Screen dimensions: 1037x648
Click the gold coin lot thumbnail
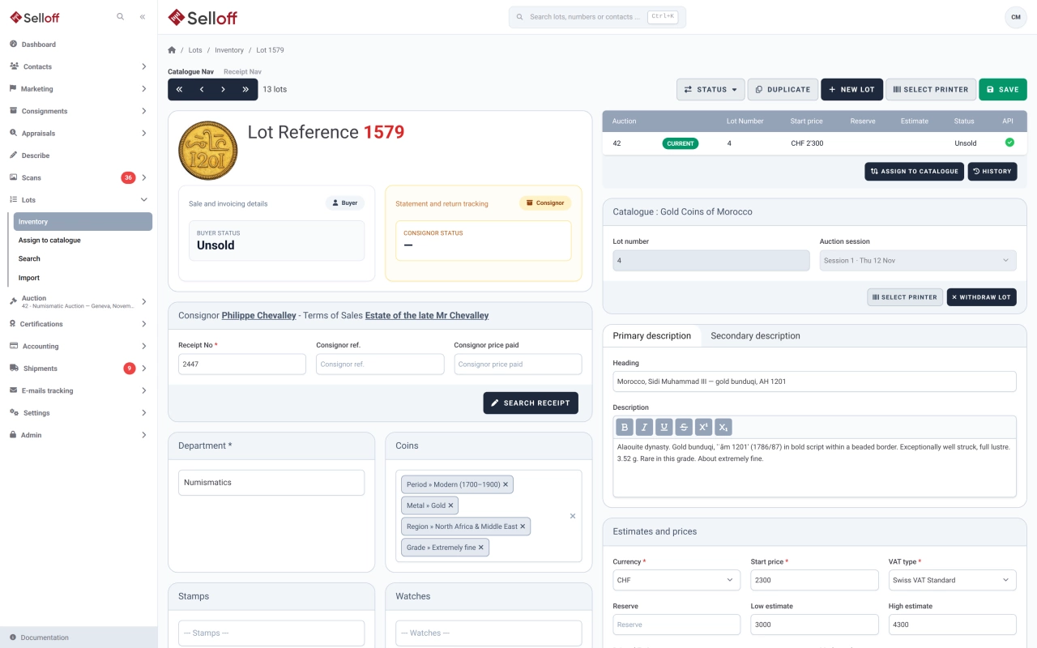pyautogui.click(x=207, y=151)
